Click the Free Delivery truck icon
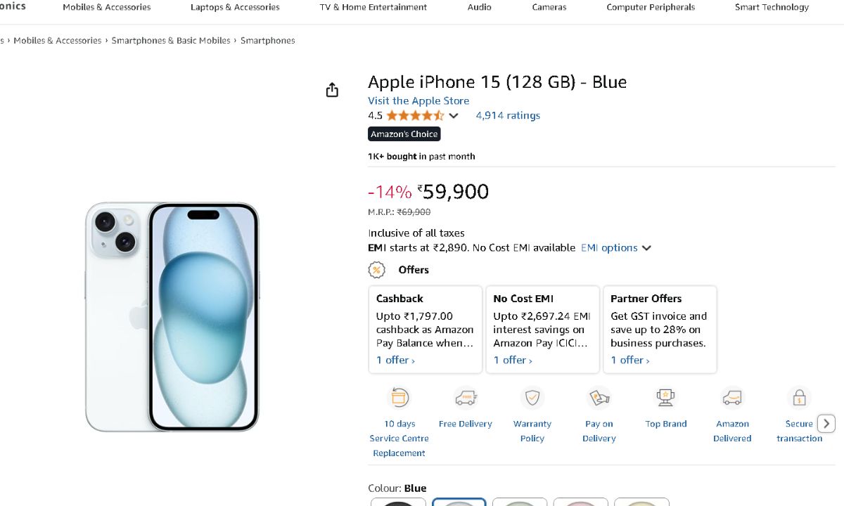 pyautogui.click(x=466, y=398)
